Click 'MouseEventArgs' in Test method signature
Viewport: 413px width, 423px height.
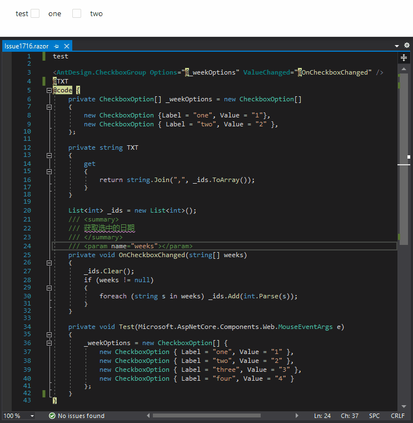305,327
